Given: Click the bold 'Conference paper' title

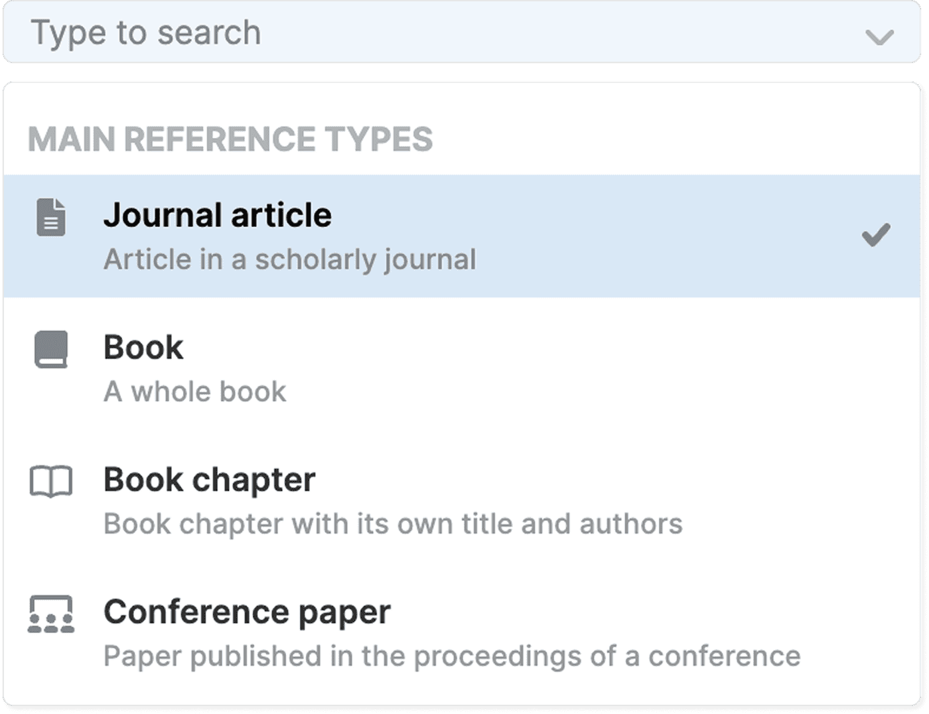Looking at the screenshot, I should coord(247,612).
